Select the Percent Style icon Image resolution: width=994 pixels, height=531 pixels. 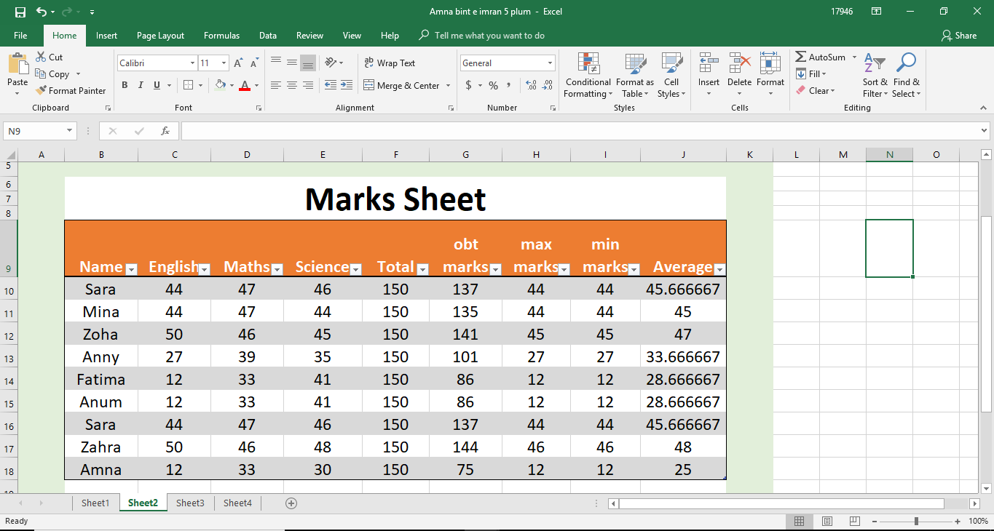[x=492, y=85]
